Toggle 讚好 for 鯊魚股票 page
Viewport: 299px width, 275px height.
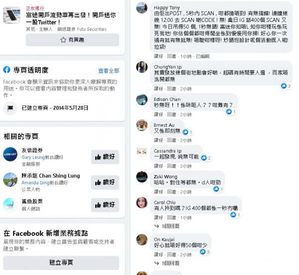[x=105, y=205]
